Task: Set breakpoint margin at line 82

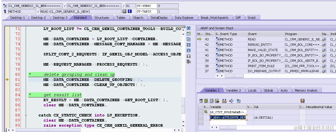Action: tap(7, 85)
